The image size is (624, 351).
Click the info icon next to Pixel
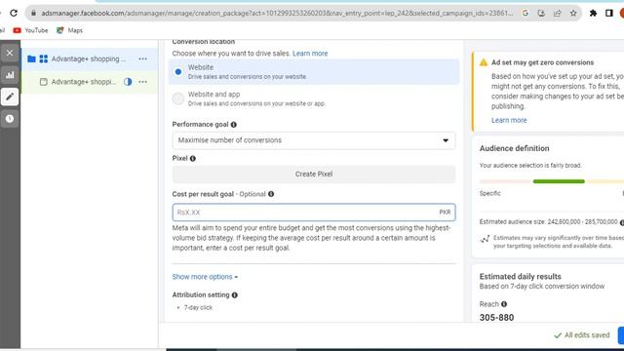(x=193, y=158)
